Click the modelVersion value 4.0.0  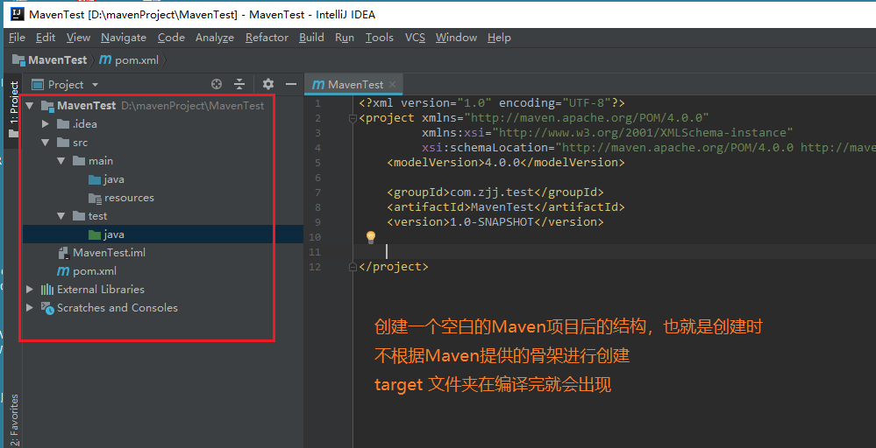(x=502, y=163)
